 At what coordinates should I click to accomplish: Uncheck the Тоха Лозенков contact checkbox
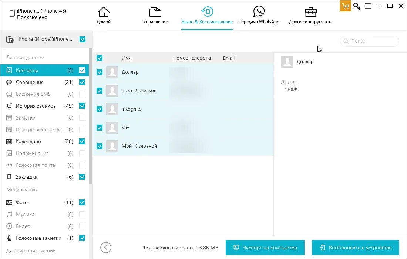point(100,91)
